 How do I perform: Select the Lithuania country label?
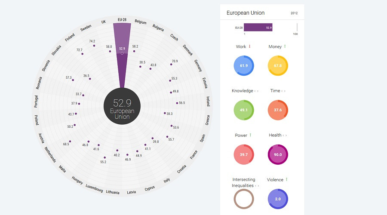click(113, 192)
